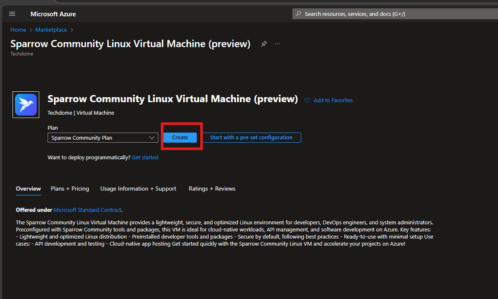Click the Techdome publisher text under title

click(x=22, y=54)
